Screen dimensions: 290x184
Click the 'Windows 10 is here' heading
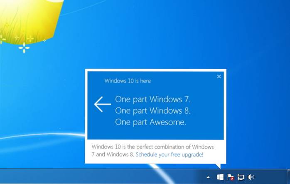coord(128,81)
